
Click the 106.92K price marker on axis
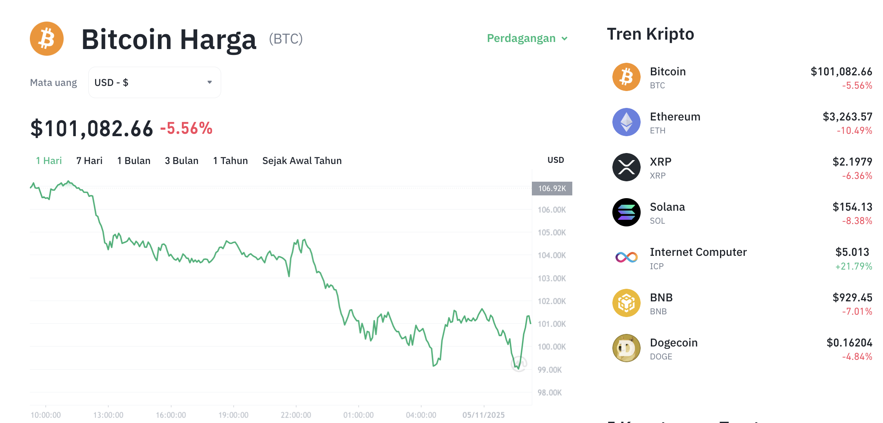(x=552, y=188)
